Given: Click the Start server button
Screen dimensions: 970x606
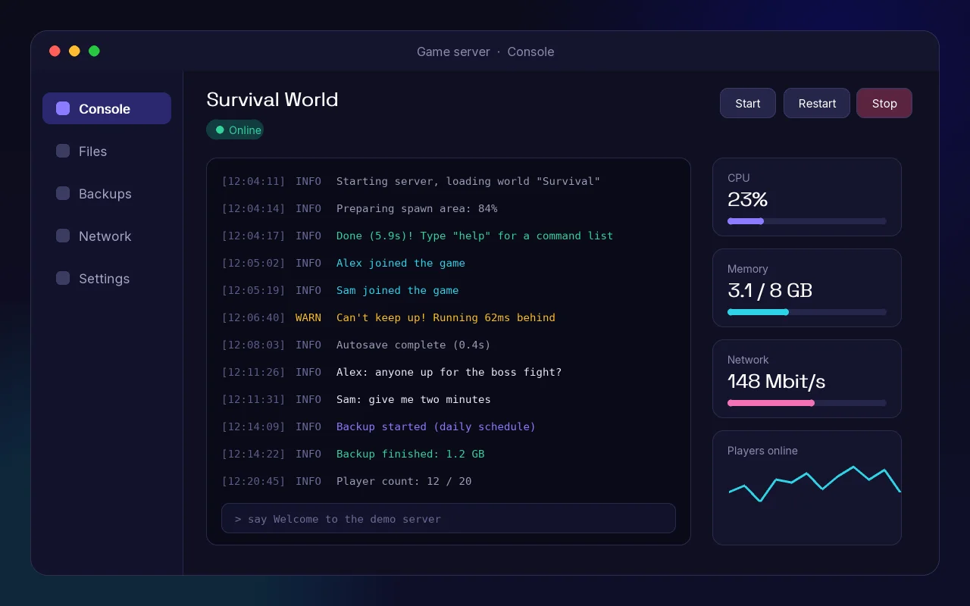Looking at the screenshot, I should 748,103.
